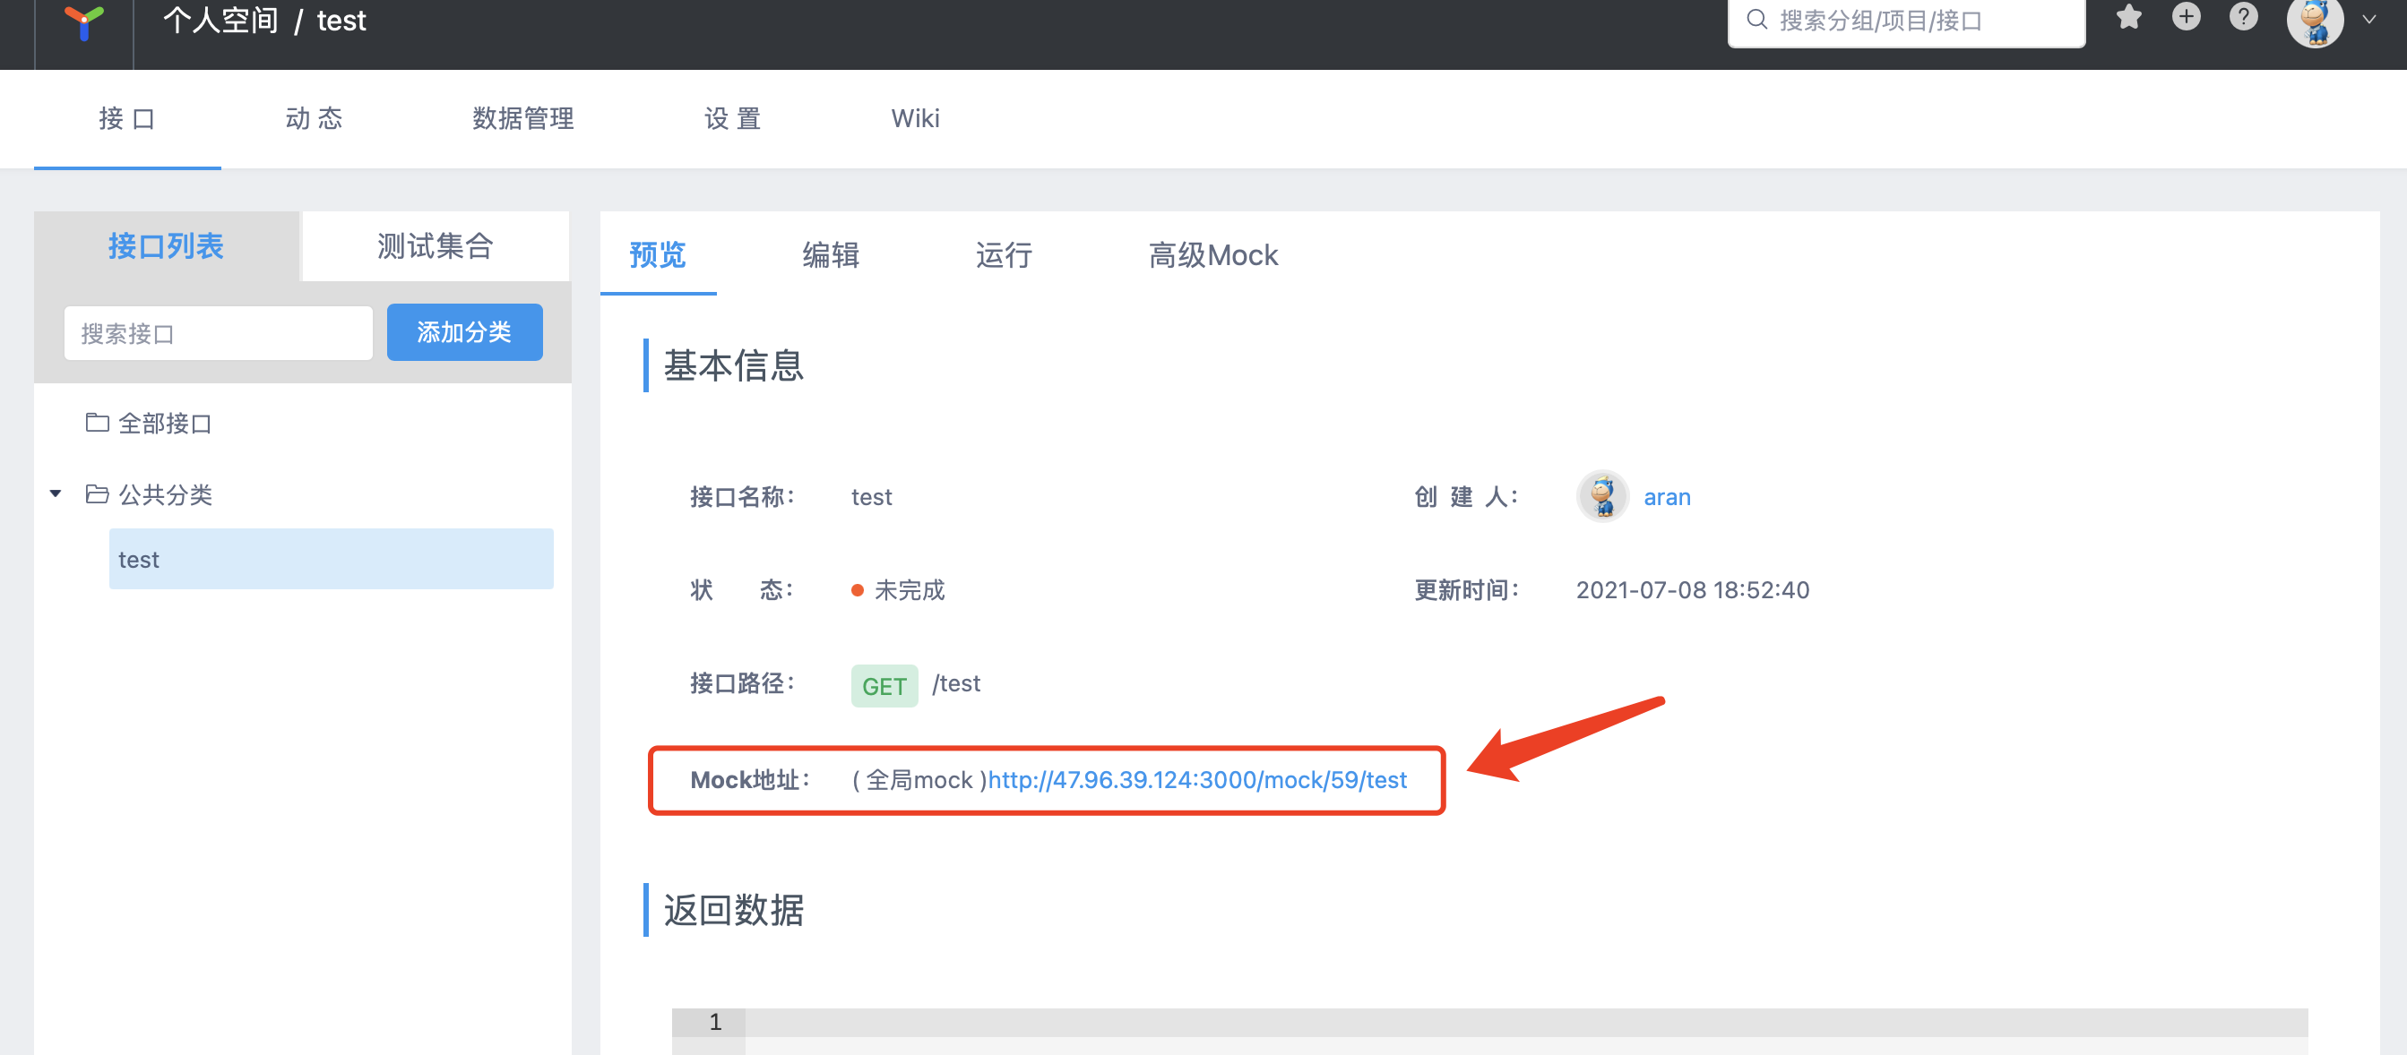Viewport: 2407px width, 1055px height.
Task: Switch to 测试集合 tab
Action: tap(435, 246)
